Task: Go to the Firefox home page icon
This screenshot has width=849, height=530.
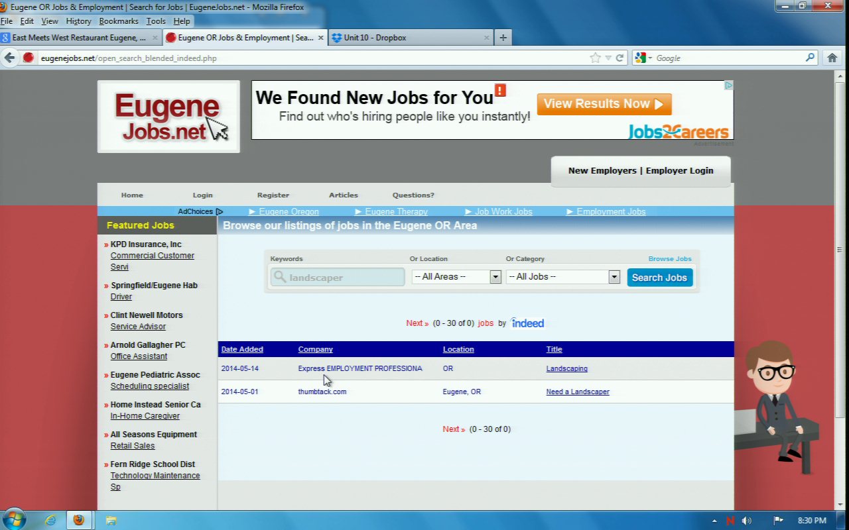Action: (x=832, y=58)
